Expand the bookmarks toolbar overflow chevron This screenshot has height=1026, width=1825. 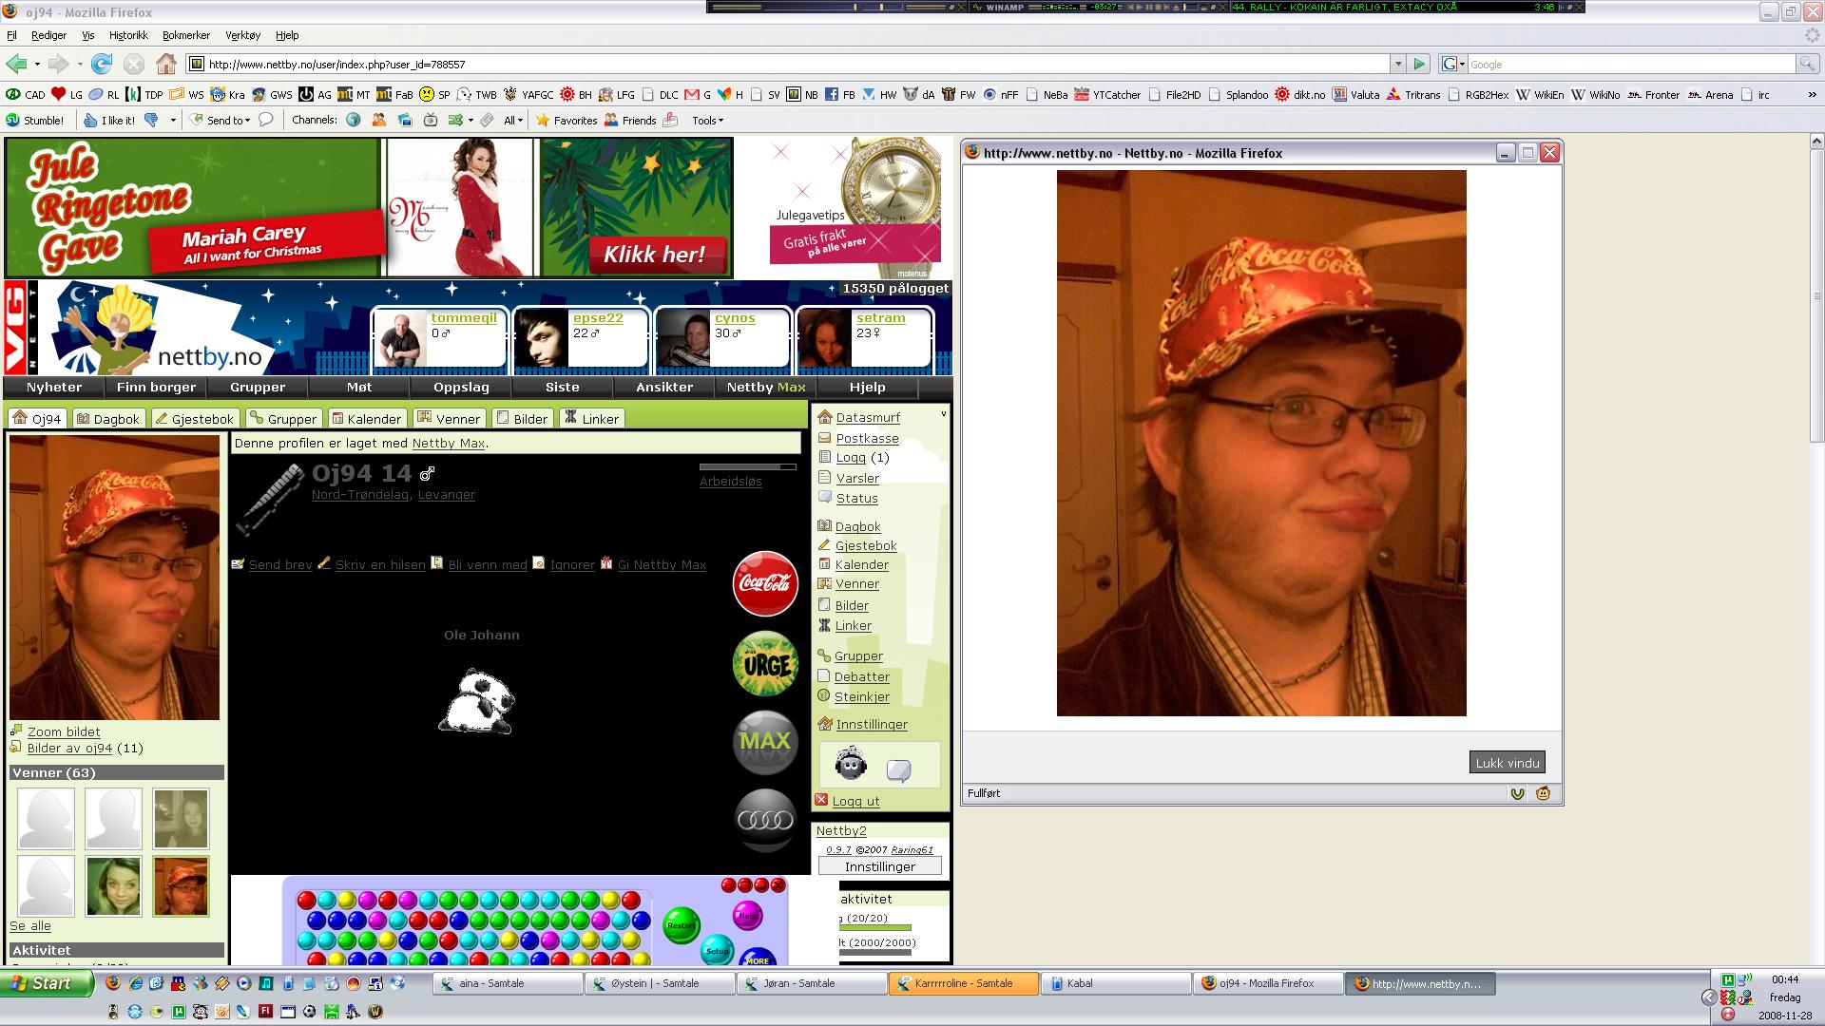pos(1812,94)
